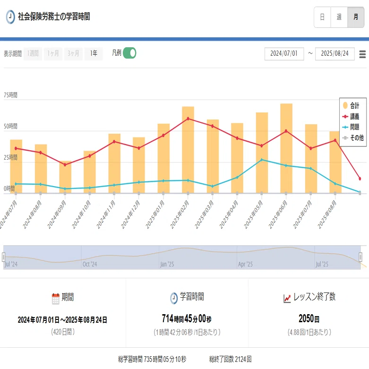Click the period text 2024年07月01日～2025年08月24日
This screenshot has height=369, width=369.
tap(62, 320)
